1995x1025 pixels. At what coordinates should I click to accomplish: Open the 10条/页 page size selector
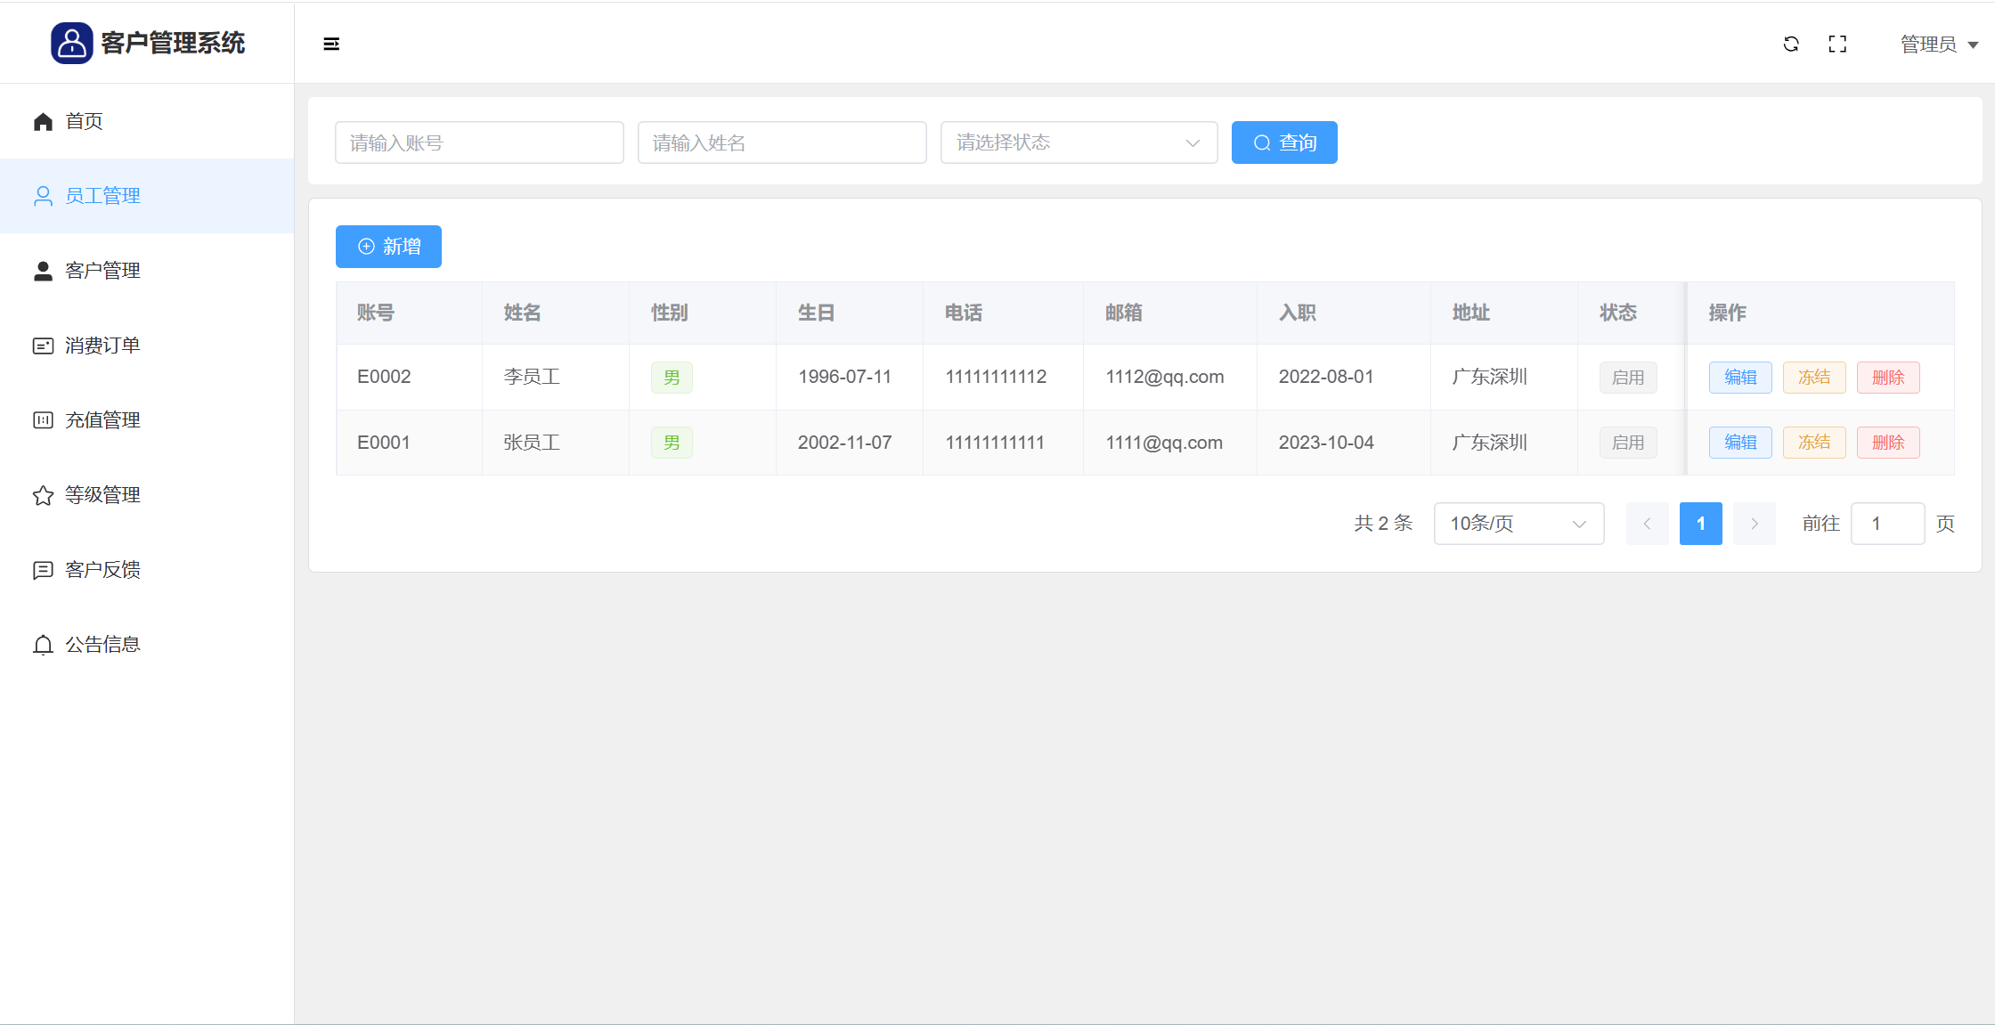[x=1519, y=524]
